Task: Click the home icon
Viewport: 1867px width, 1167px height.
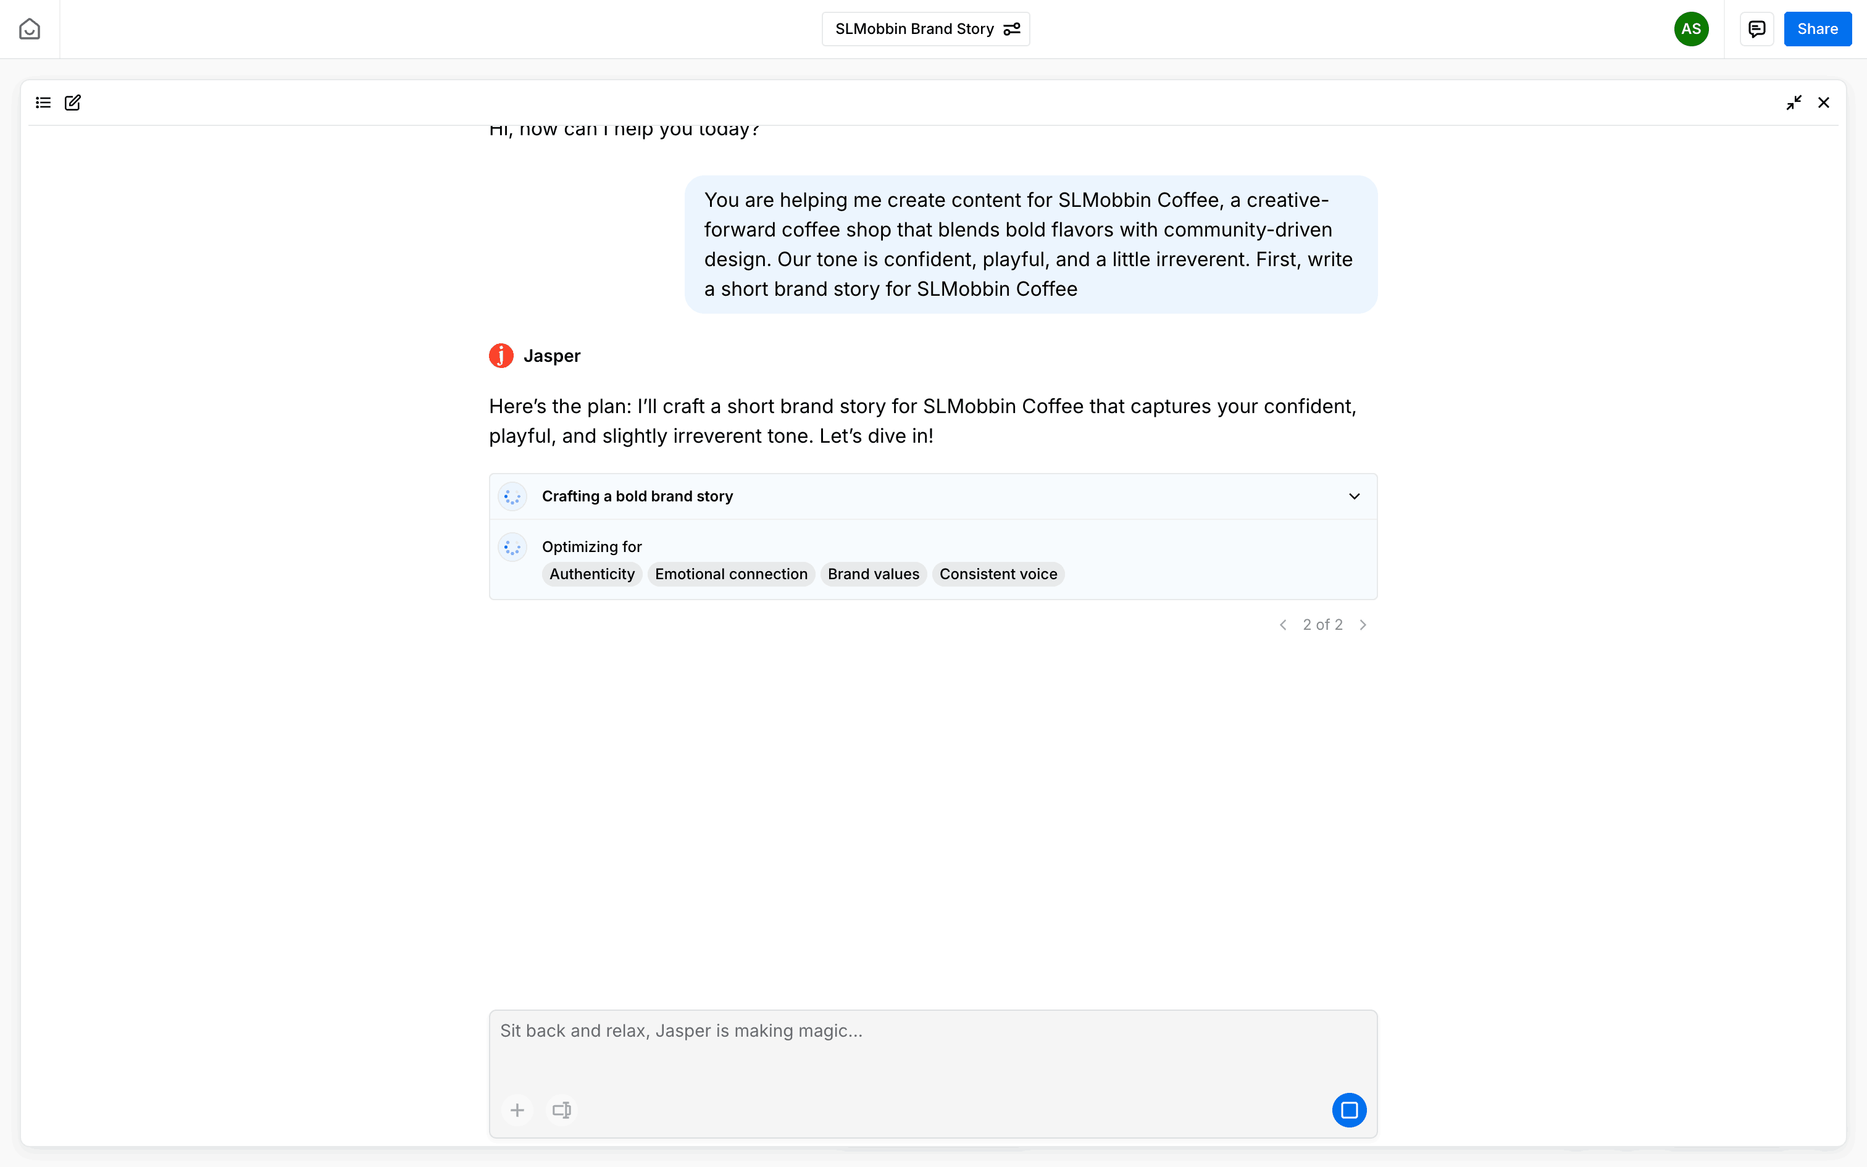Action: pos(29,30)
